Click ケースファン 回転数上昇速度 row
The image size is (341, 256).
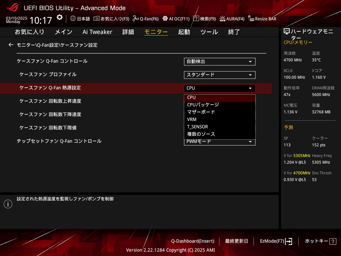50,101
